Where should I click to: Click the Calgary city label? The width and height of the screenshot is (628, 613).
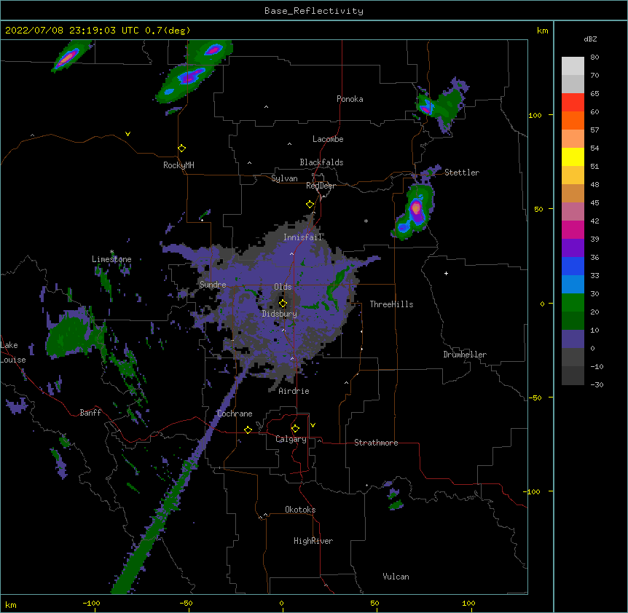291,439
